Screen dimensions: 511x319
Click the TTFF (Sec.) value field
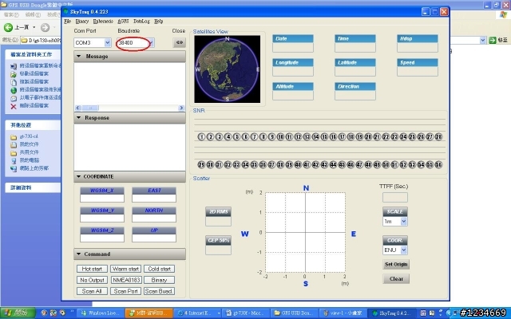point(395,197)
